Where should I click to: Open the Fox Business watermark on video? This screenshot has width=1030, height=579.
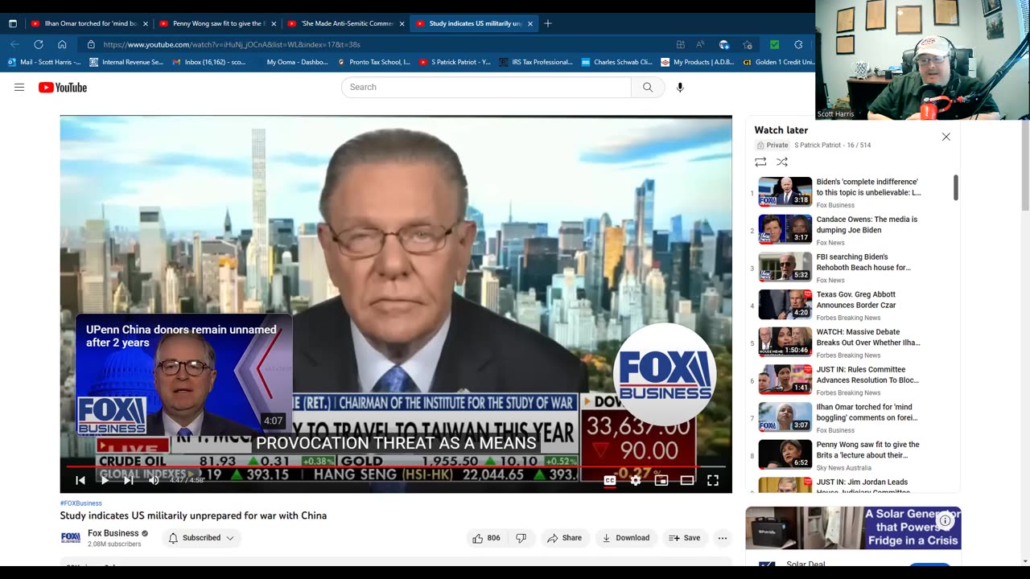[665, 375]
